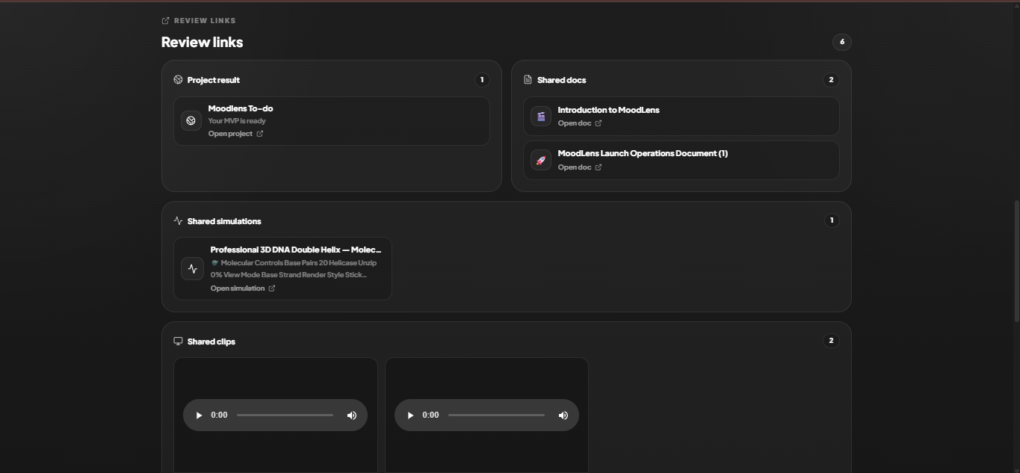Viewport: 1020px width, 473px height.
Task: Click the Project result heading
Action: click(214, 80)
